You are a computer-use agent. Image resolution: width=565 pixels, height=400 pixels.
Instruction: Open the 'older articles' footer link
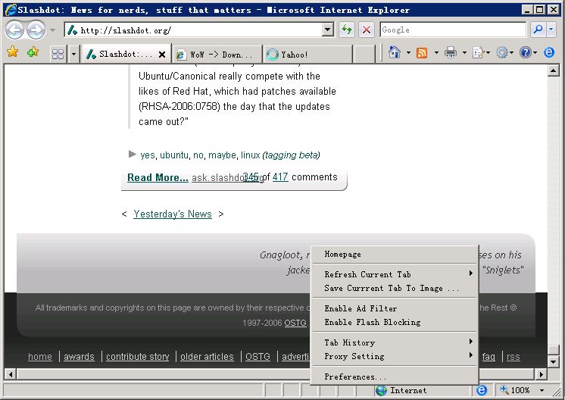207,356
